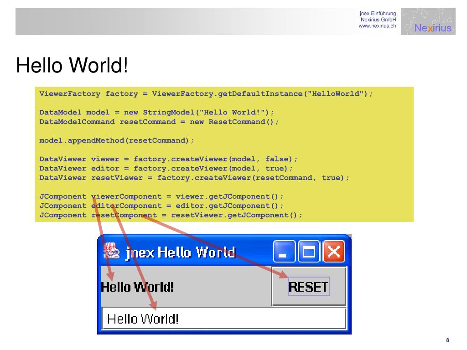
Task: Click the RESET button in Hello World window
Action: [309, 287]
